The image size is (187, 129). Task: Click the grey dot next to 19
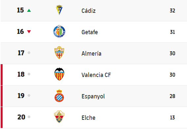coord(29,95)
